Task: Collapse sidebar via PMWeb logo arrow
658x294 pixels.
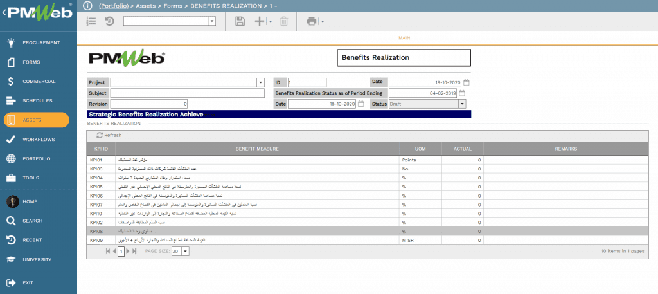Action: (4, 13)
